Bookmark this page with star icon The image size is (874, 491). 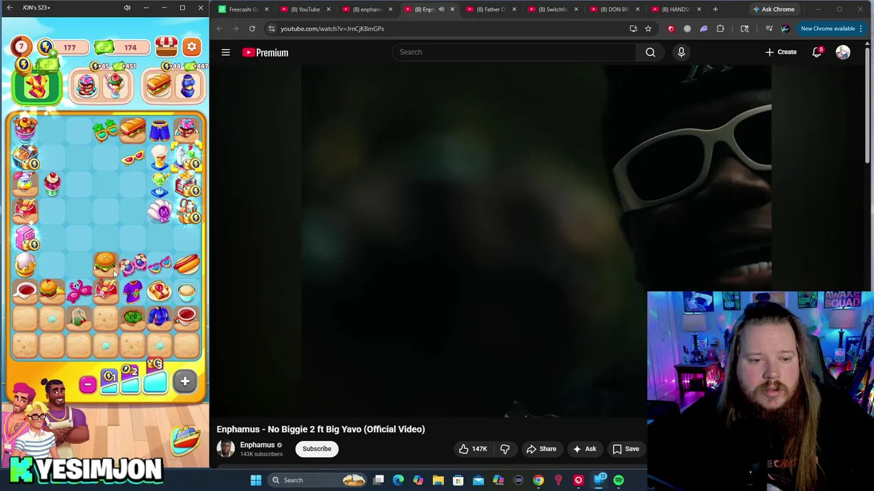coord(648,29)
